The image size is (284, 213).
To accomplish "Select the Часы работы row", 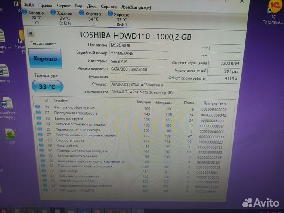I will pyautogui.click(x=131, y=146).
